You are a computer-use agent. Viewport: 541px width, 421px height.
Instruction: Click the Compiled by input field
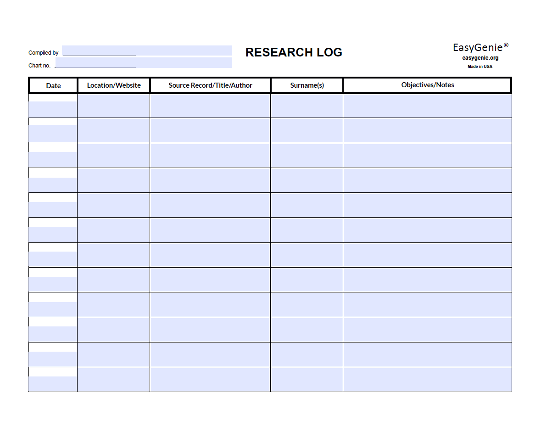146,51
